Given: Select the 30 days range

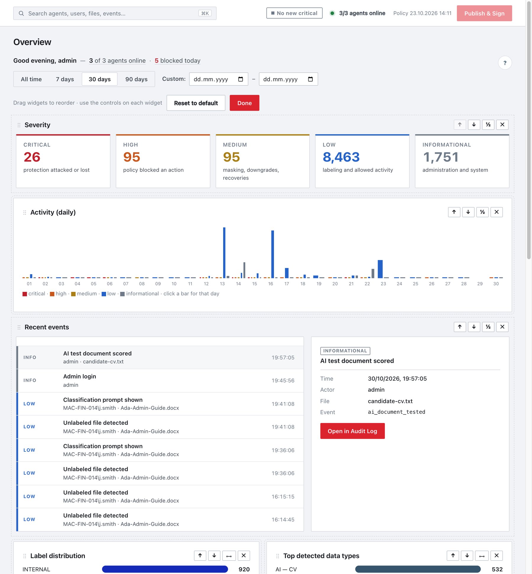Looking at the screenshot, I should pyautogui.click(x=100, y=79).
